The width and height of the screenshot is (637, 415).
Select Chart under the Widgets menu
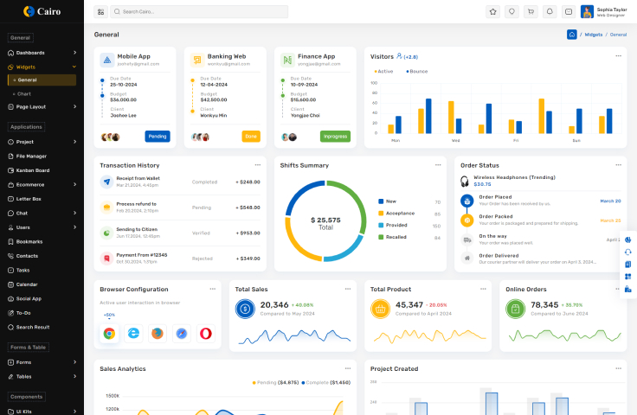(x=24, y=93)
